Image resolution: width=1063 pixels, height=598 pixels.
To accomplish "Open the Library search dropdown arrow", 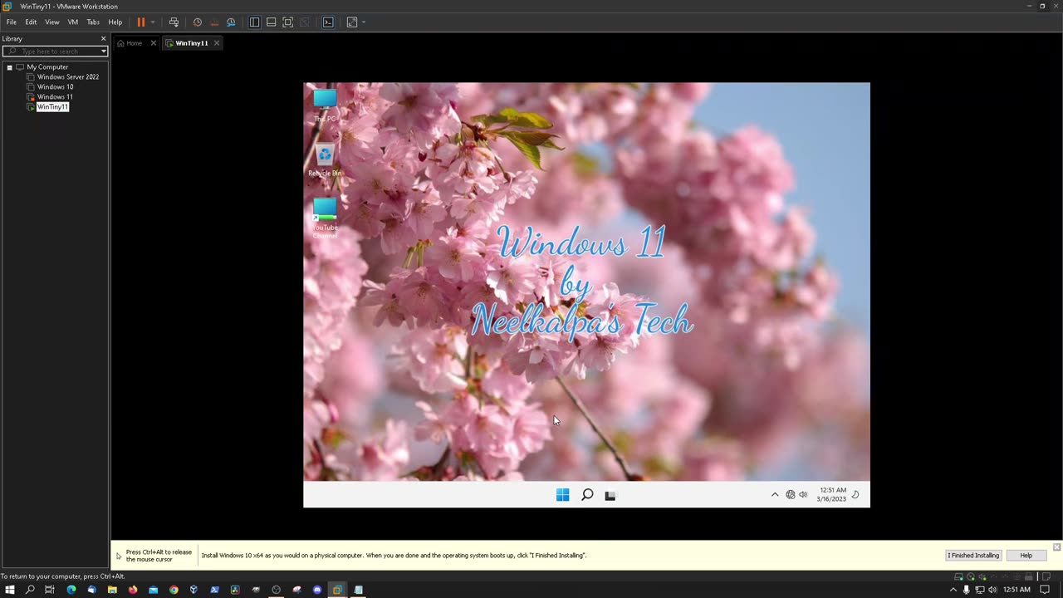I will click(104, 51).
